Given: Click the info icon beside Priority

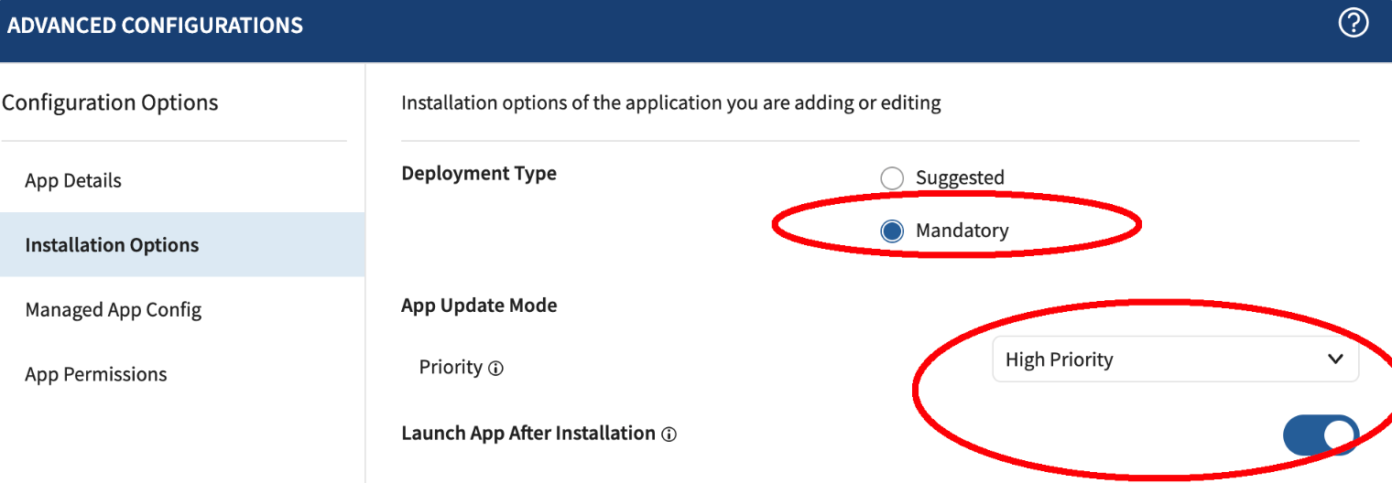Looking at the screenshot, I should (495, 369).
